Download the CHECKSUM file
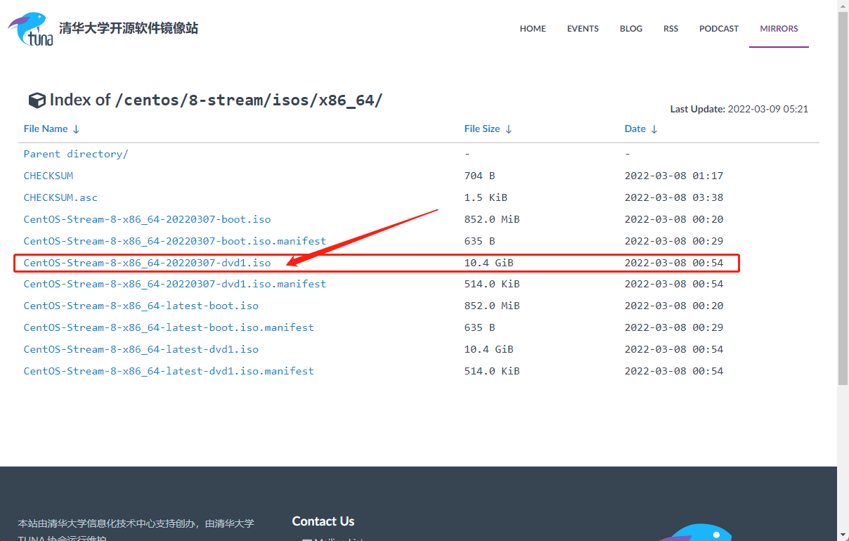Viewport: 849px width, 541px height. (x=48, y=176)
